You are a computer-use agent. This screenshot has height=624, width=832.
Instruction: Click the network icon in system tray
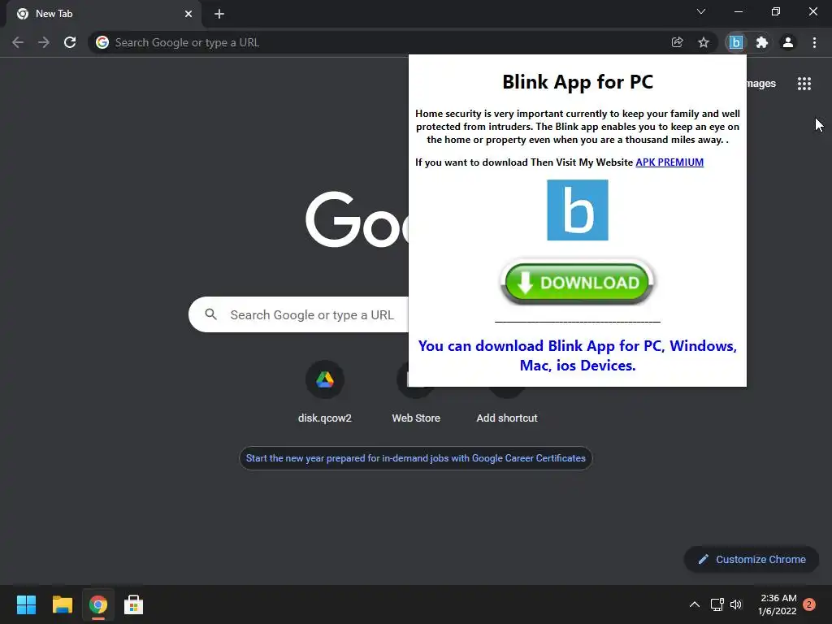tap(717, 604)
